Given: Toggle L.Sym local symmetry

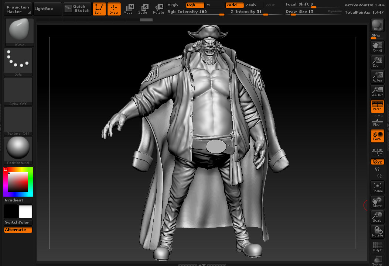Looking at the screenshot, I should [x=377, y=152].
